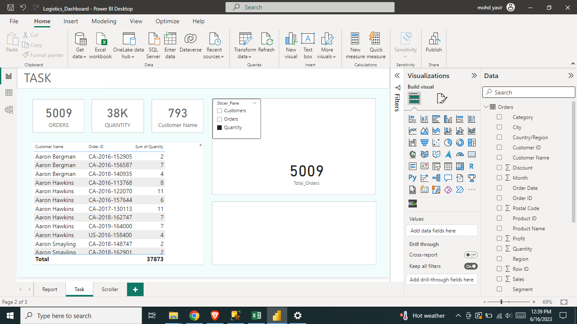Collapse the Data pane
Viewport: 577px width, 324px height.
(571, 76)
